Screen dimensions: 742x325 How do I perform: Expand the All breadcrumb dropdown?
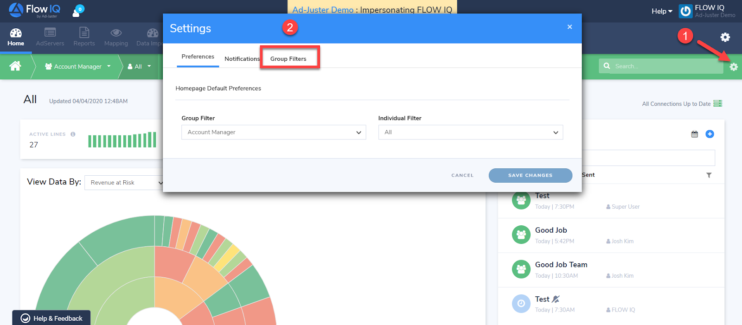[x=140, y=66]
